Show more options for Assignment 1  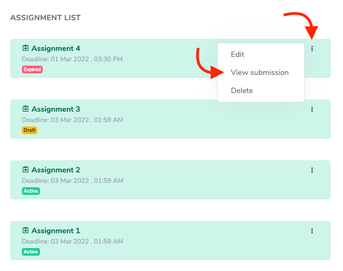[312, 231]
